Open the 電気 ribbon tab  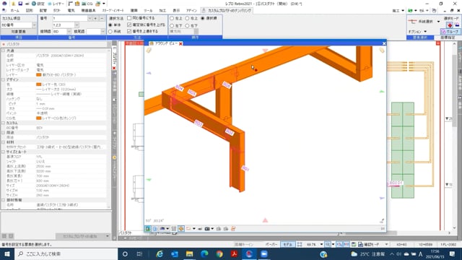(71, 11)
